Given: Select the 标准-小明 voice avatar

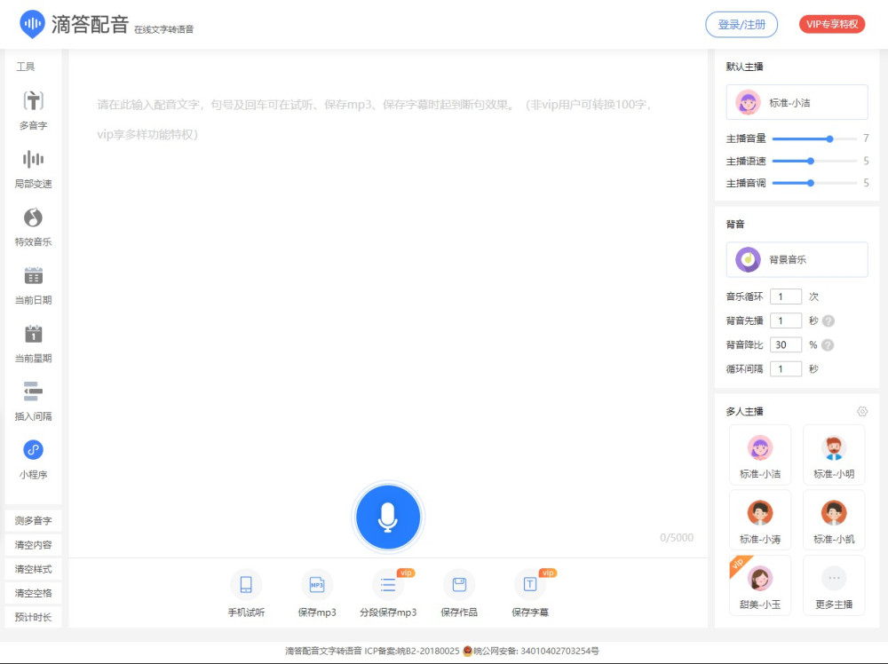Looking at the screenshot, I should pos(833,454).
